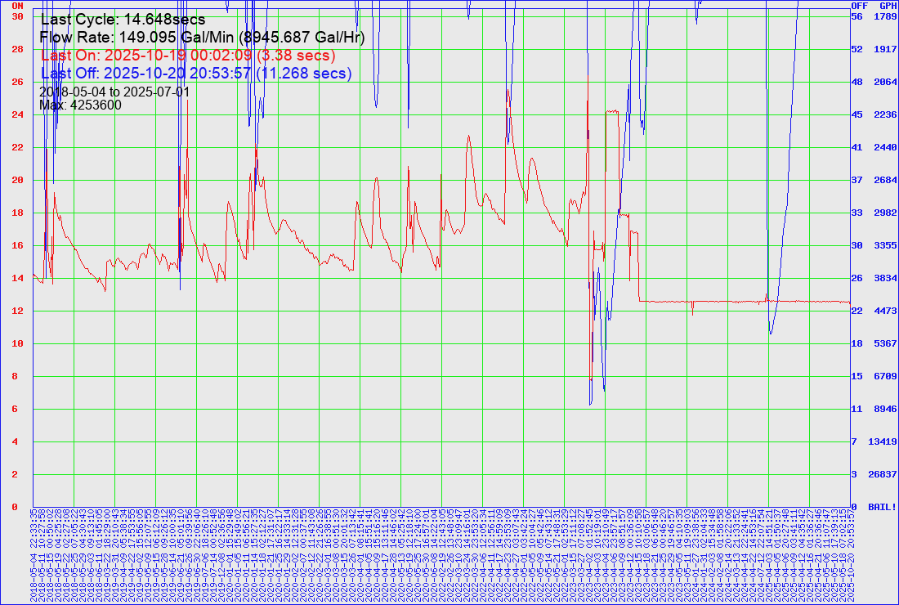
Task: Click the BAIL! label at bottom right
Action: (x=883, y=507)
